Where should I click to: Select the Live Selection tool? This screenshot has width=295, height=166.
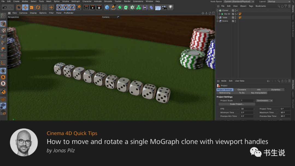click(x=19, y=8)
